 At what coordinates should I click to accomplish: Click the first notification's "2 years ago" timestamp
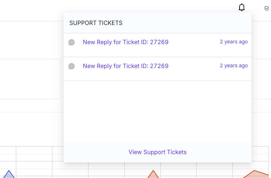pyautogui.click(x=234, y=42)
